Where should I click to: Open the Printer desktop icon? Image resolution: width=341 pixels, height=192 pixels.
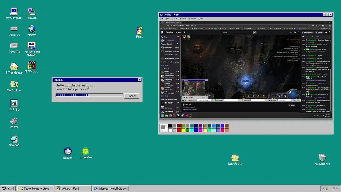14,123
